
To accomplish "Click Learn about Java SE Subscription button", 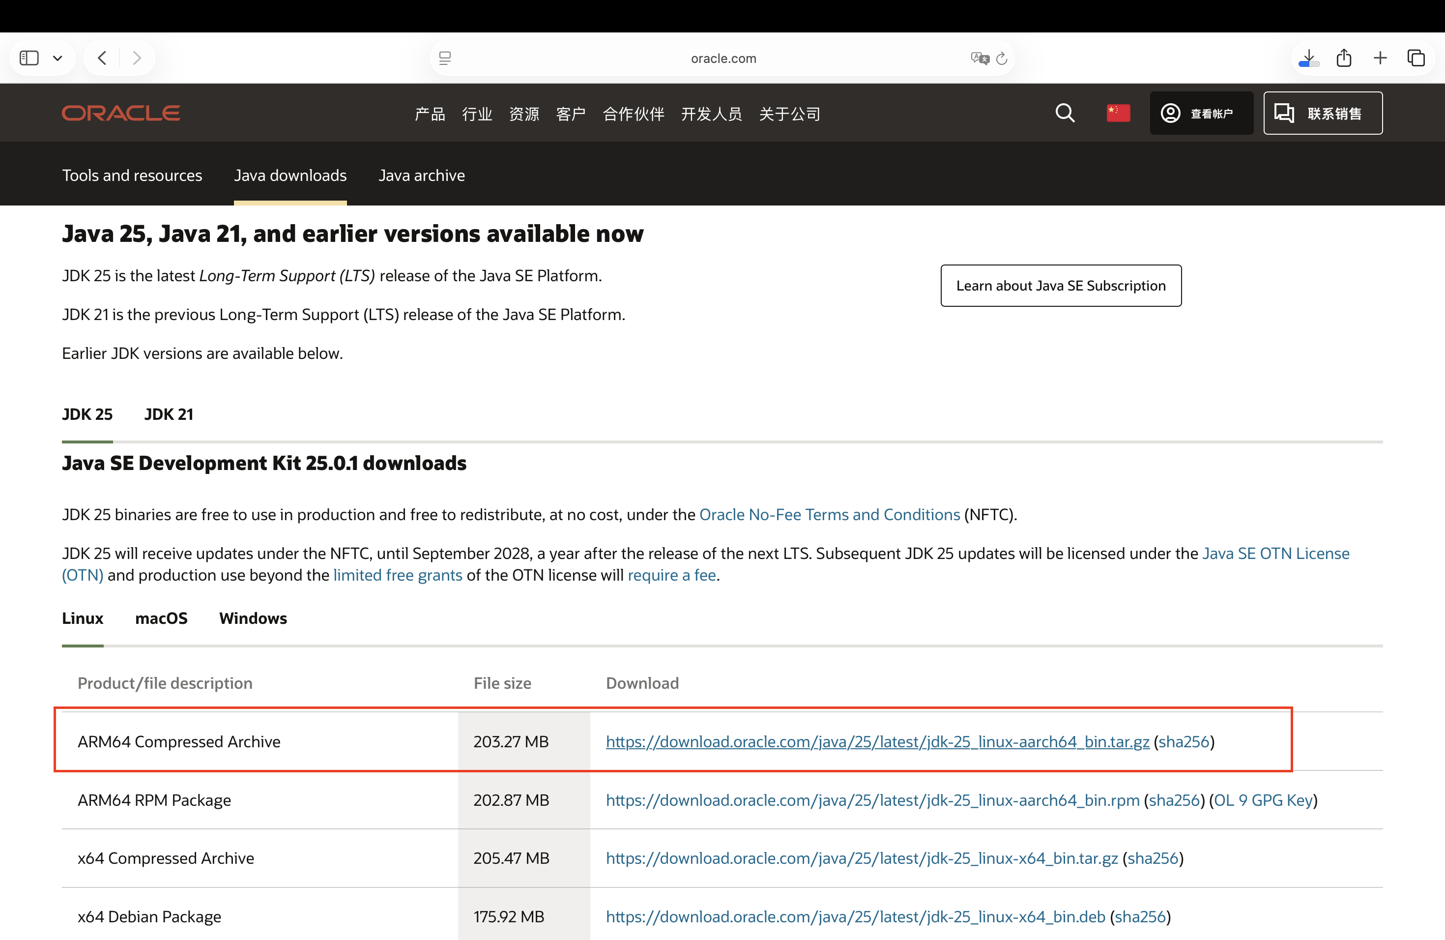I will pos(1060,286).
